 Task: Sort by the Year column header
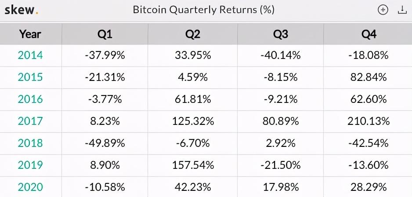[x=30, y=34]
